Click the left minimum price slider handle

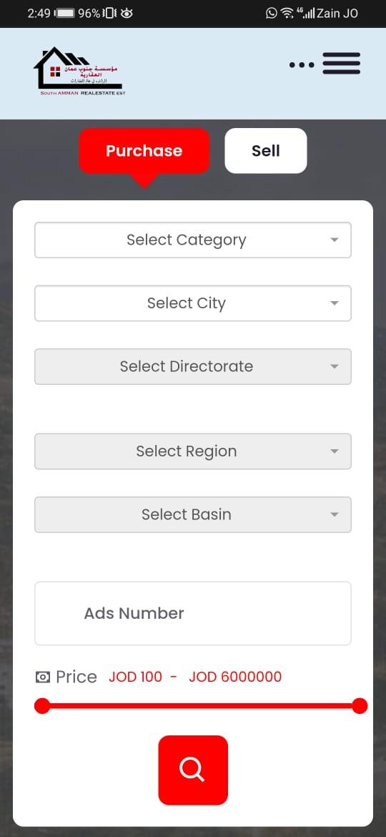pyautogui.click(x=42, y=705)
